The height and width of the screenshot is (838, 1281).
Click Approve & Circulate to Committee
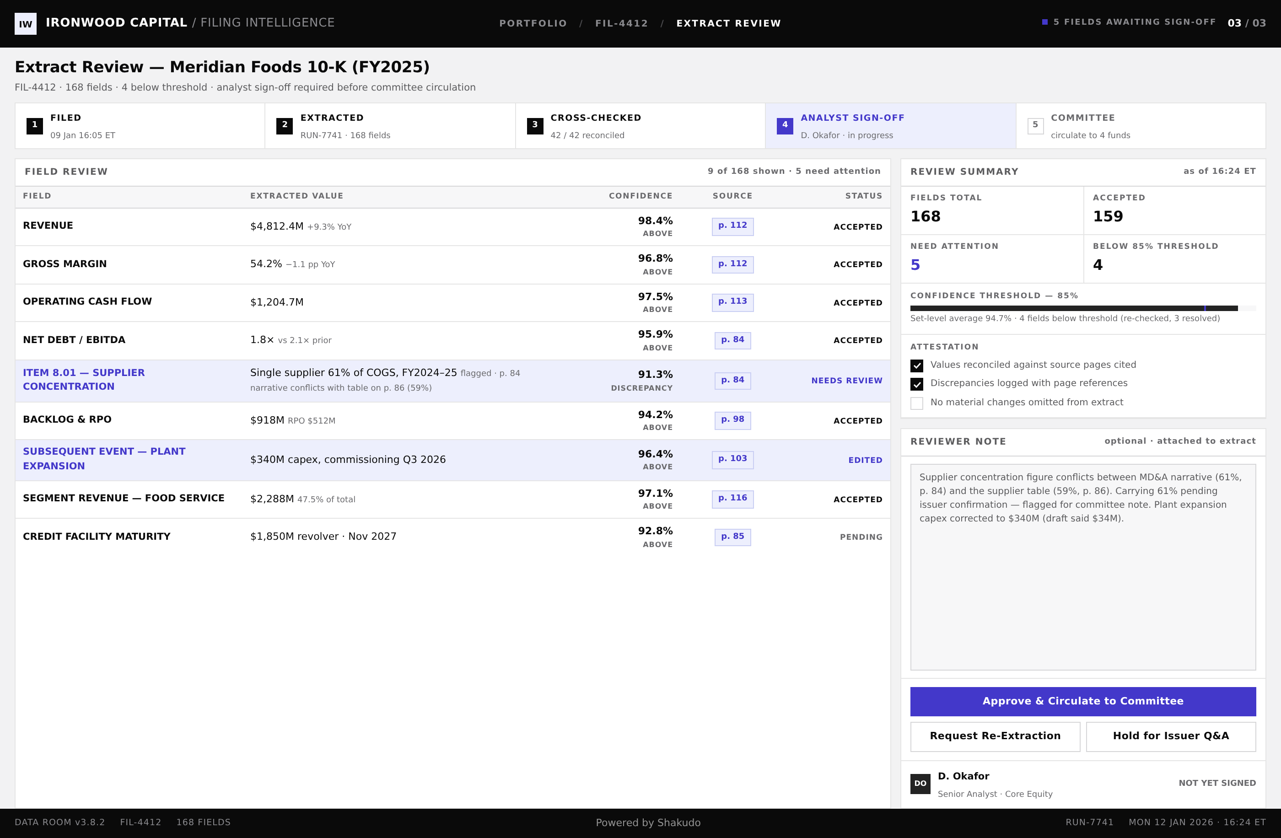click(1083, 701)
